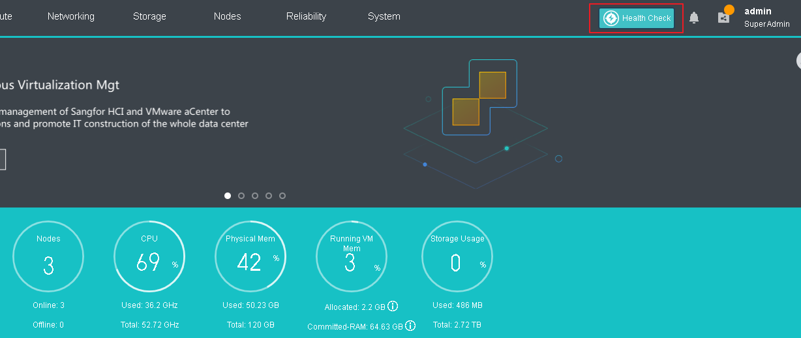Viewport: 801px width, 338px height.
Task: Select the first banner carousel dot
Action: pyautogui.click(x=228, y=196)
